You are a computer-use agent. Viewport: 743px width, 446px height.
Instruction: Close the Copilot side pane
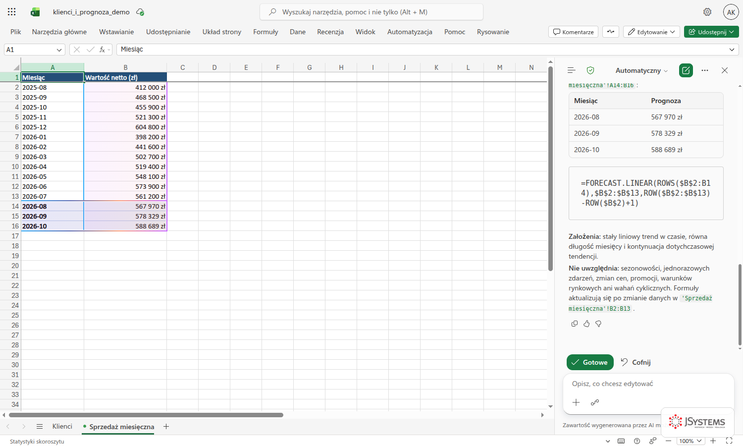(725, 70)
